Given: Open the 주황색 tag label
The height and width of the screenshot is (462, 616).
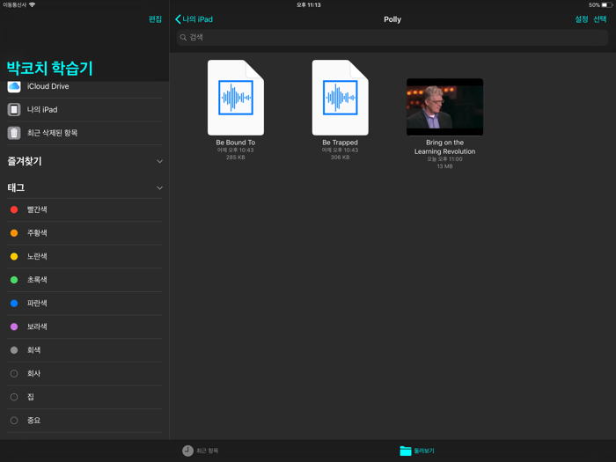Looking at the screenshot, I should pos(37,233).
